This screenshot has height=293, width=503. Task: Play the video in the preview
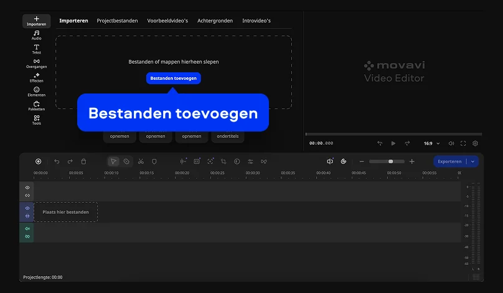(x=393, y=143)
